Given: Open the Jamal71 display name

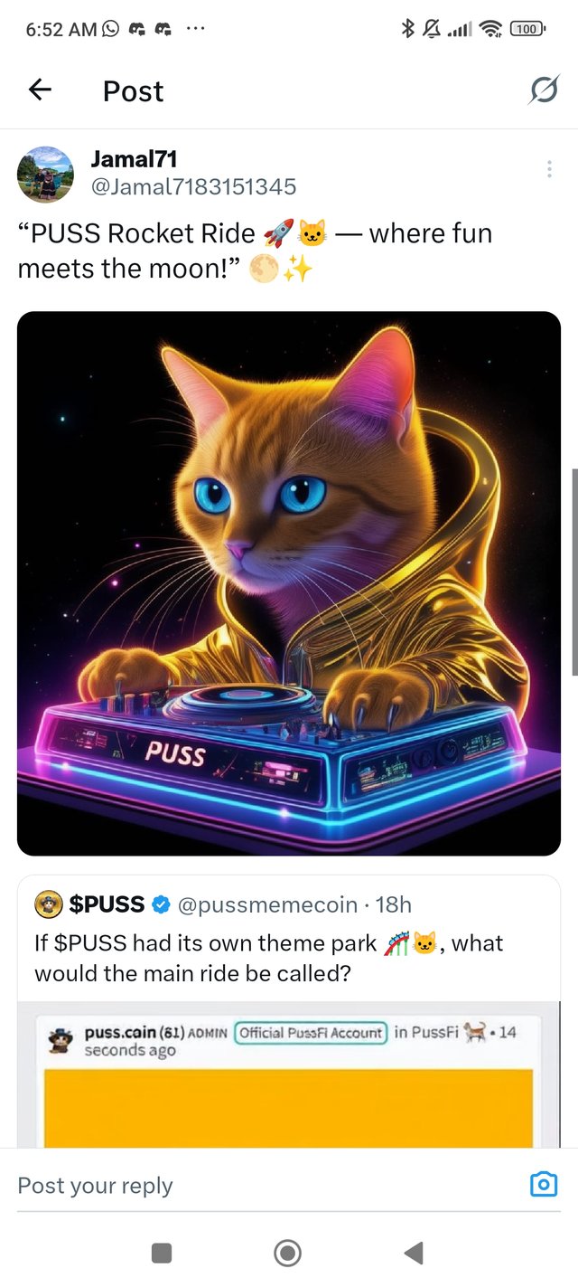Looking at the screenshot, I should click(x=134, y=159).
